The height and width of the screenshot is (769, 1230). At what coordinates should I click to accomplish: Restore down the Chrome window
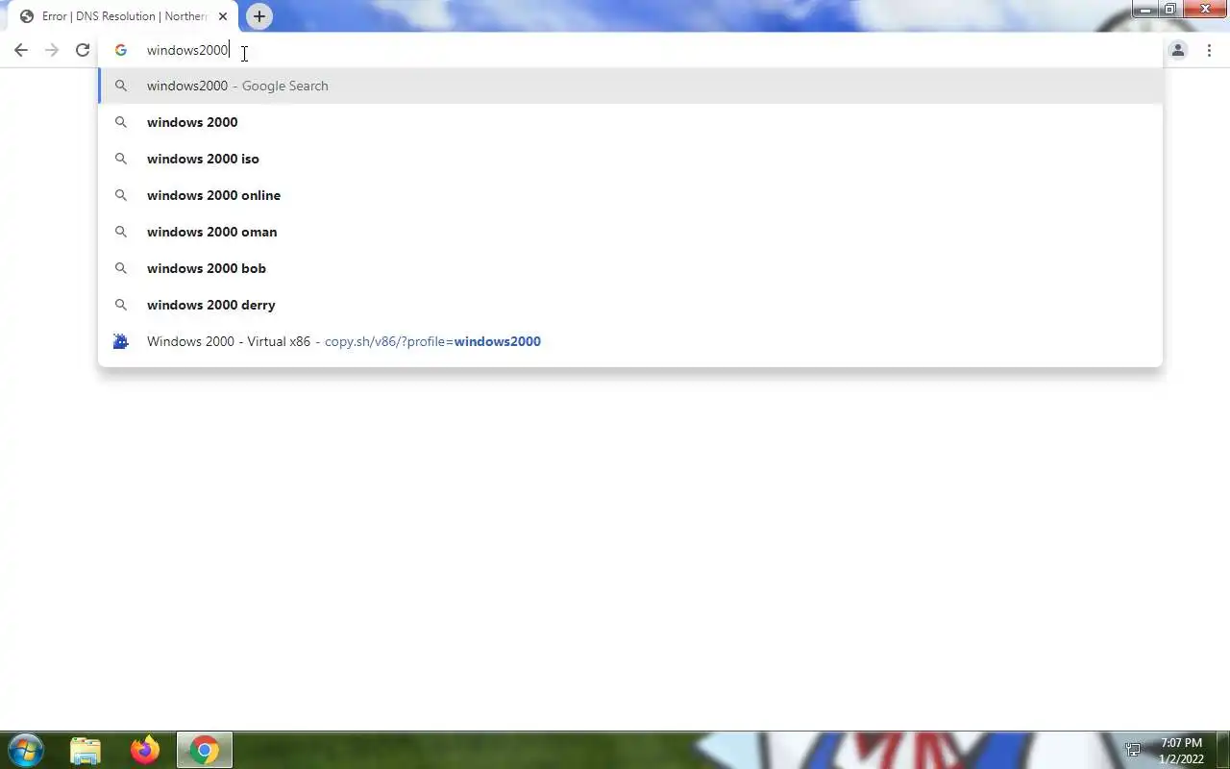point(1169,10)
